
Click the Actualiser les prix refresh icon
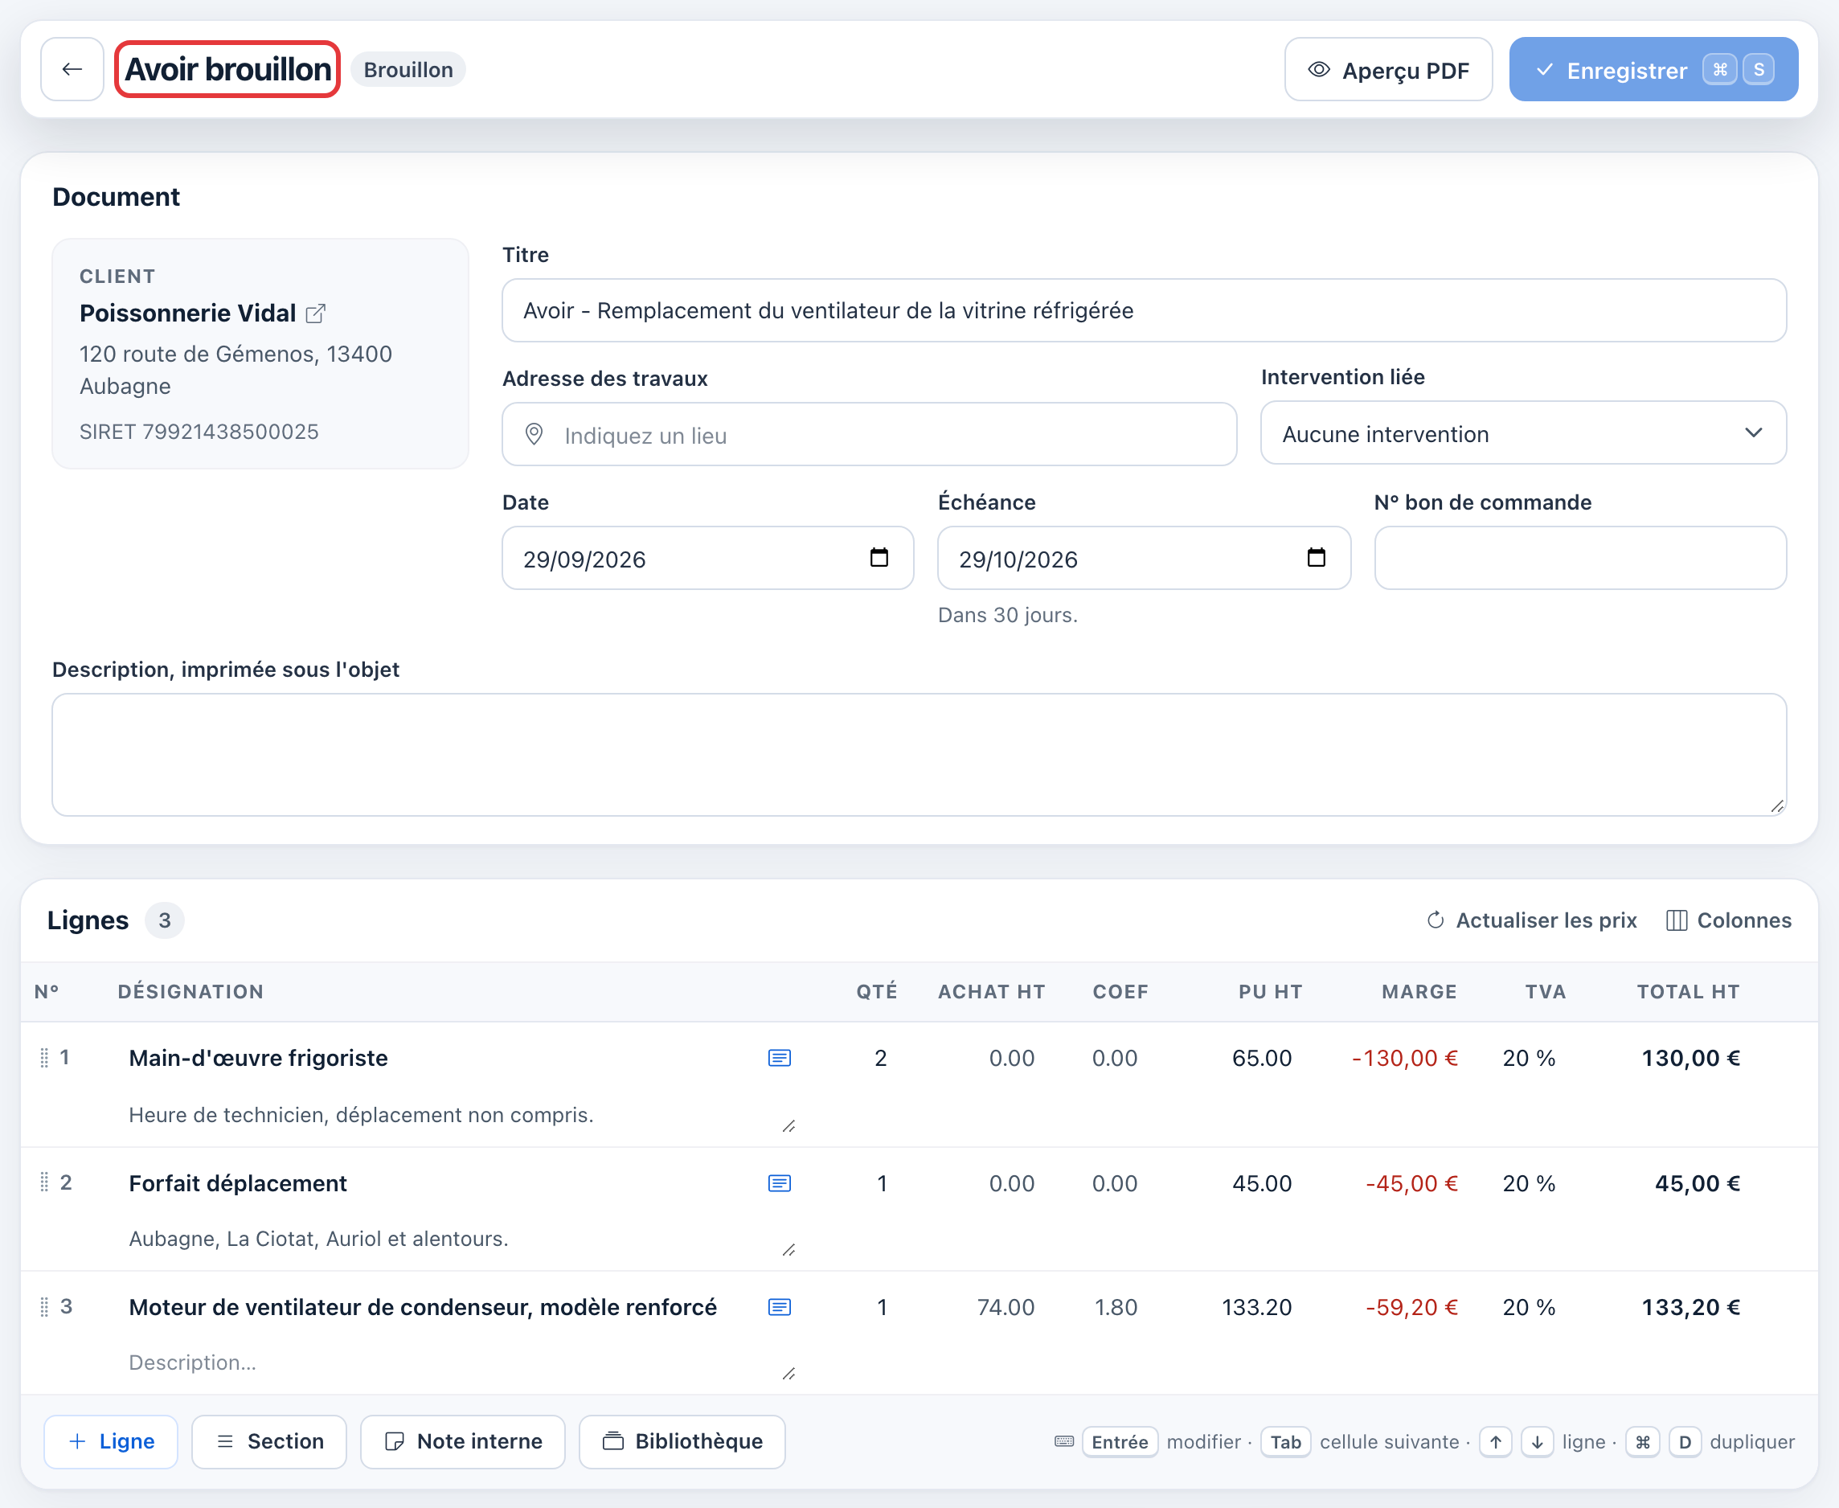1435,920
